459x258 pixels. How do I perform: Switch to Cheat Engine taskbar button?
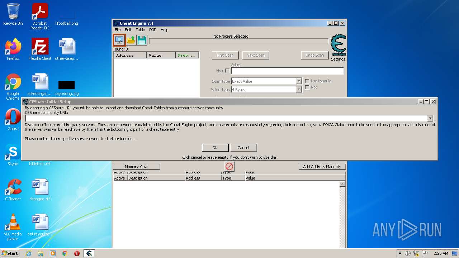(x=89, y=253)
